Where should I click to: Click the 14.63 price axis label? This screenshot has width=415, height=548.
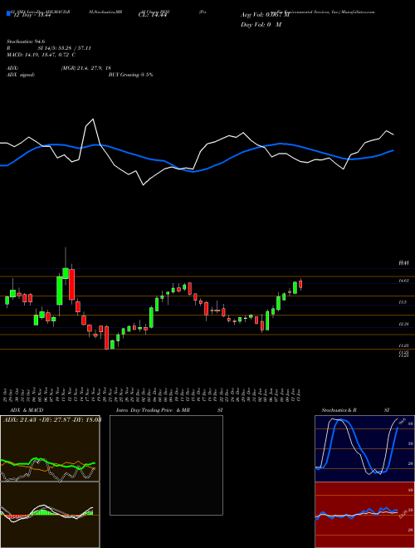pos(403,281)
